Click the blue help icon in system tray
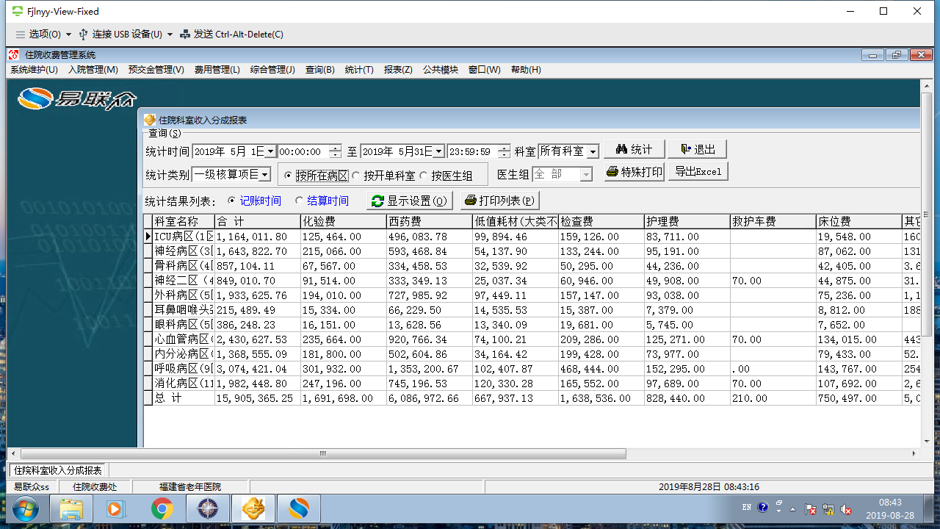The width and height of the screenshot is (940, 529). [763, 508]
